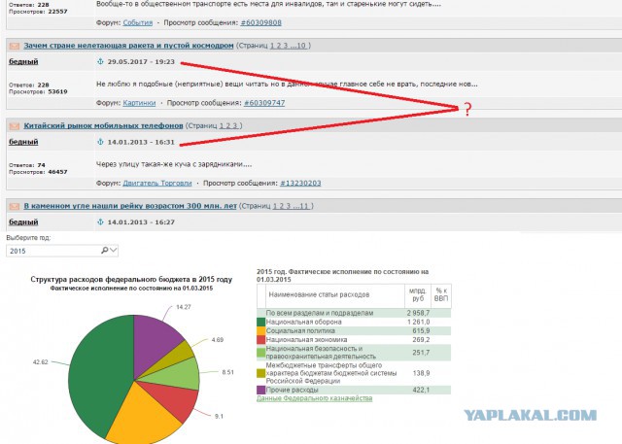Click the 'Ответов: 74' counter
The image size is (622, 444).
coord(27,165)
